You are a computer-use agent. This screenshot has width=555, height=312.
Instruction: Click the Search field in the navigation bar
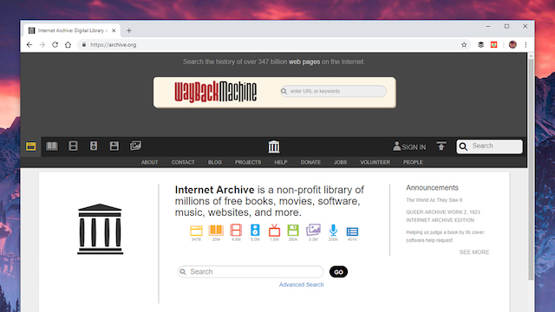(x=489, y=146)
